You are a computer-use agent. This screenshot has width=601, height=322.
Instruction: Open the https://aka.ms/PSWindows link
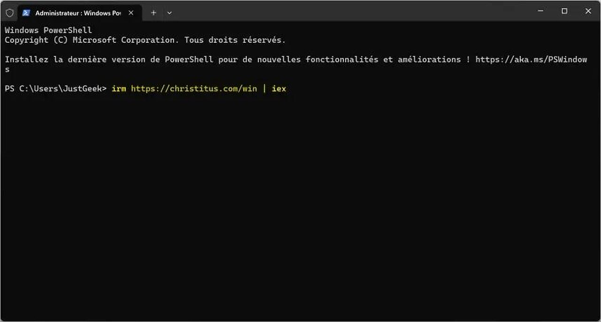click(531, 60)
